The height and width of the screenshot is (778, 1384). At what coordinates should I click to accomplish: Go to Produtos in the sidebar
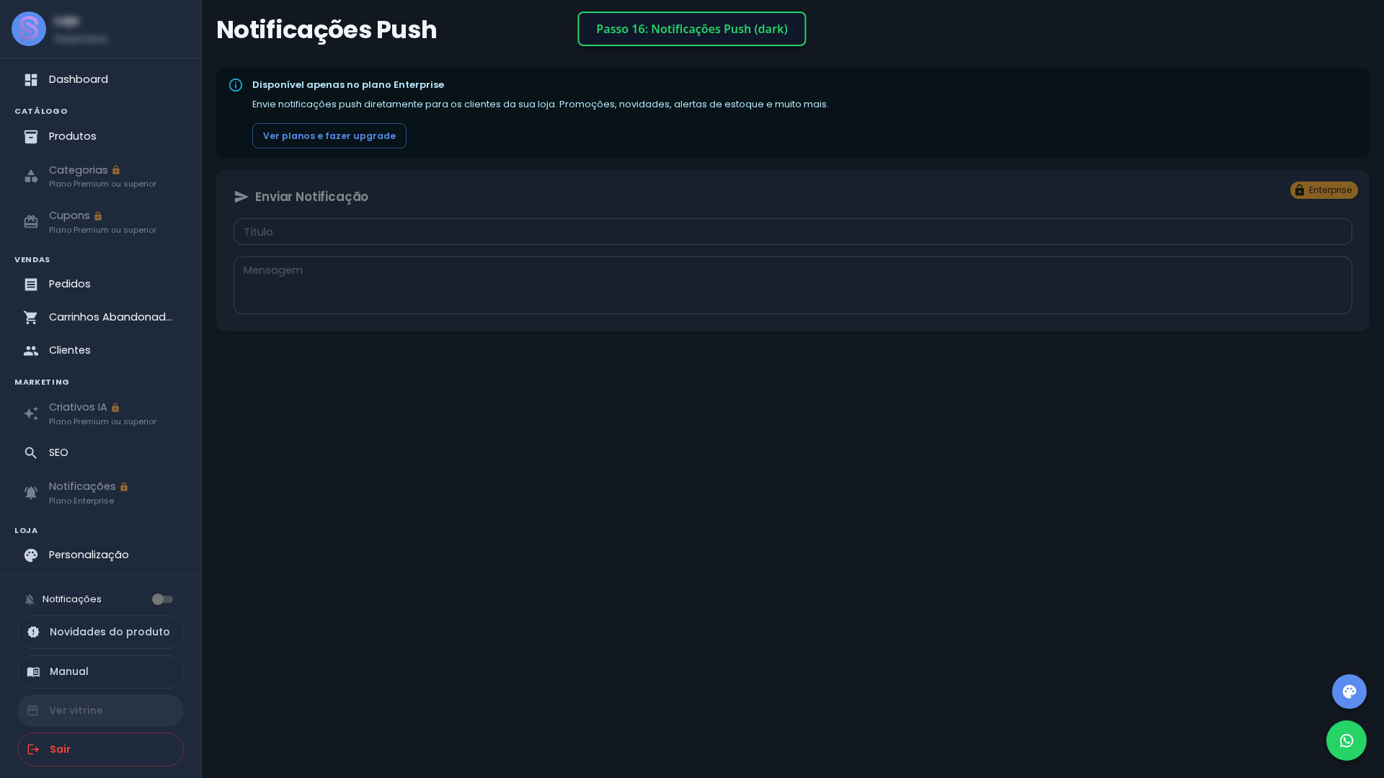tap(100, 137)
